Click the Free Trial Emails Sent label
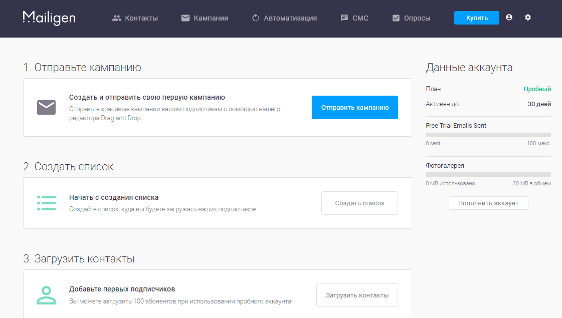562x318 pixels. click(456, 125)
